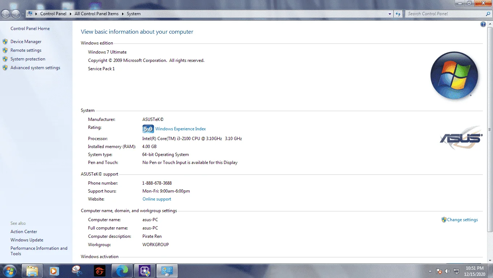The width and height of the screenshot is (493, 278).
Task: Open the Help question mark icon
Action: click(483, 24)
